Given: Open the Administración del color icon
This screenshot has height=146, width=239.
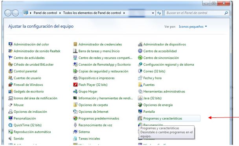Looking at the screenshot, I should (x=10, y=44).
